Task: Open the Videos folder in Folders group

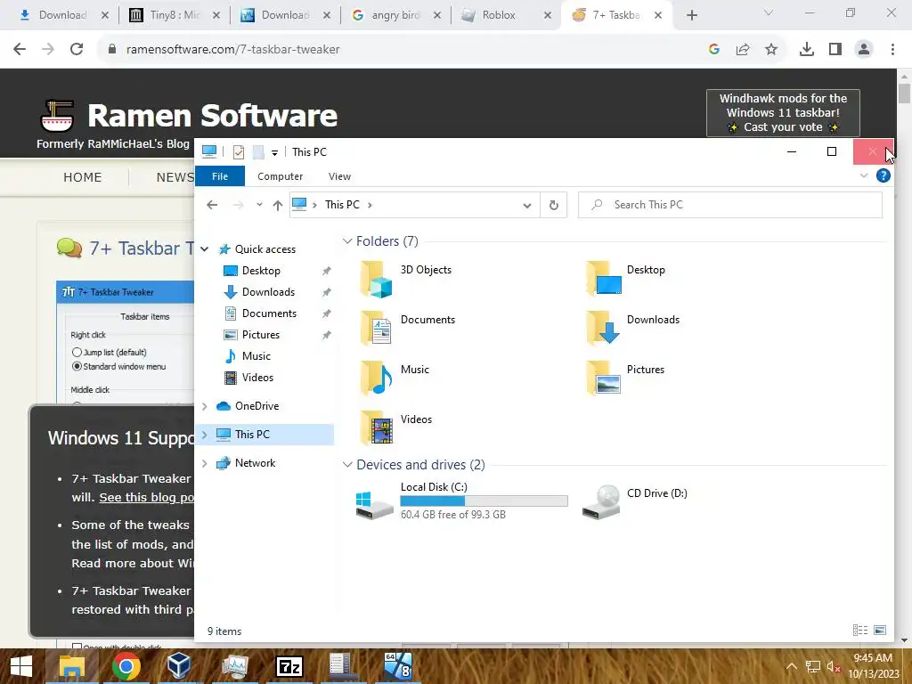Action: pos(396,427)
